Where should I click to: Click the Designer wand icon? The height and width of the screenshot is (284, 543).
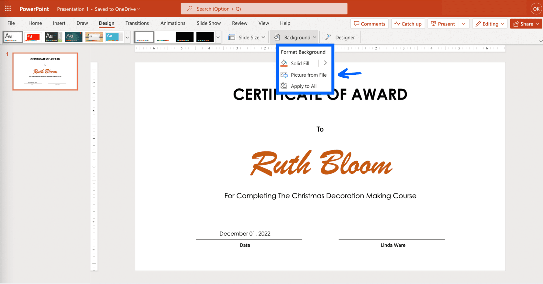(328, 37)
